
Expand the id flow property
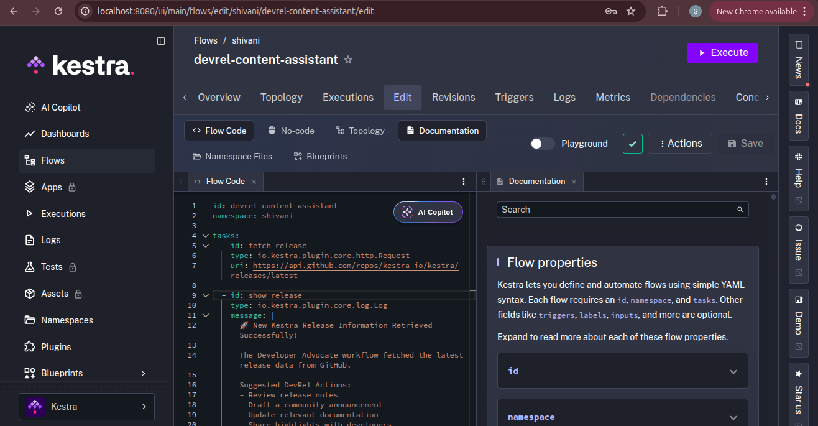coord(622,371)
